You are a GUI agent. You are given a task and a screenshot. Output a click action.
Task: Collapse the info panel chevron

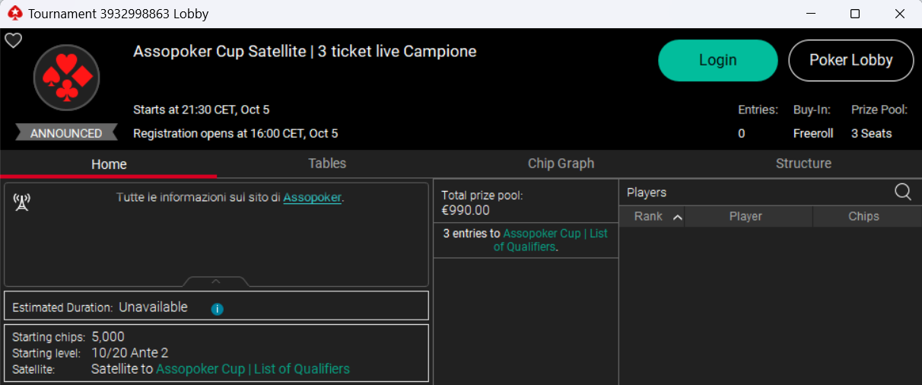click(x=216, y=282)
